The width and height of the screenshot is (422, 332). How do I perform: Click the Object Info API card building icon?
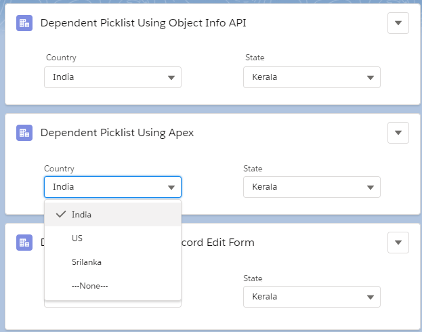(x=24, y=23)
